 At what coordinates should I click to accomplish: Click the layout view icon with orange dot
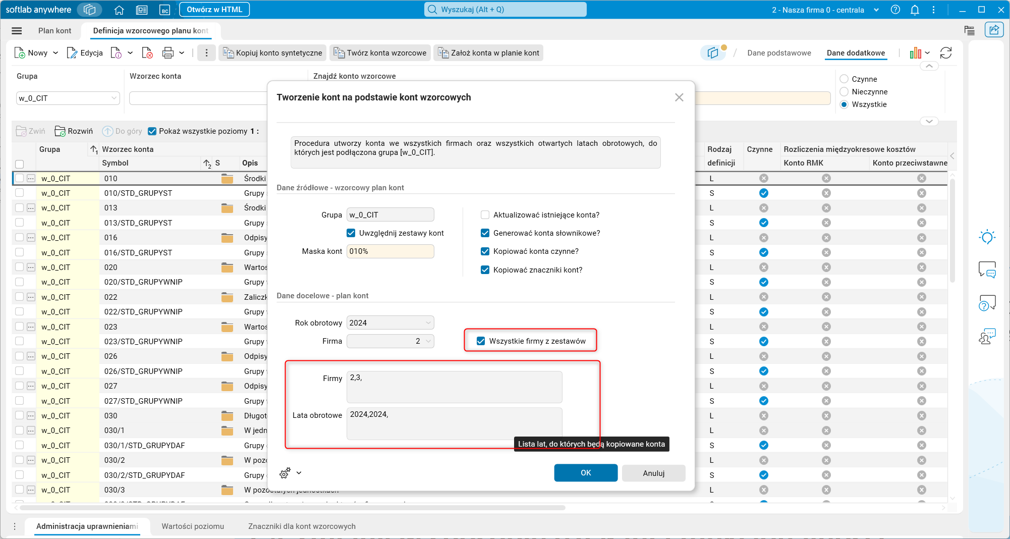tap(713, 52)
